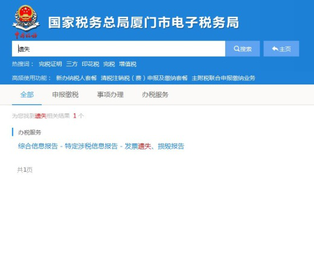Switch to the 申报缴税 tab

point(65,95)
